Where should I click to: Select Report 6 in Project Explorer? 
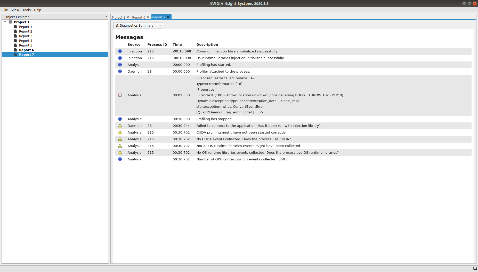click(x=27, y=50)
